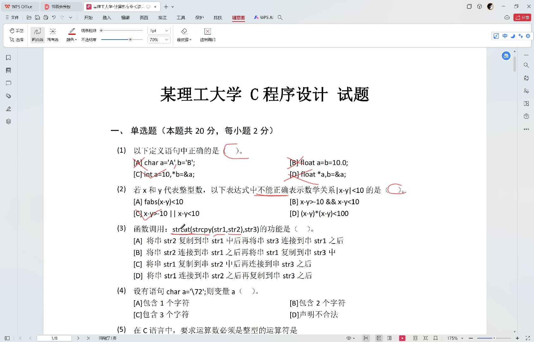Click the right sidebar convert icon

(526, 78)
